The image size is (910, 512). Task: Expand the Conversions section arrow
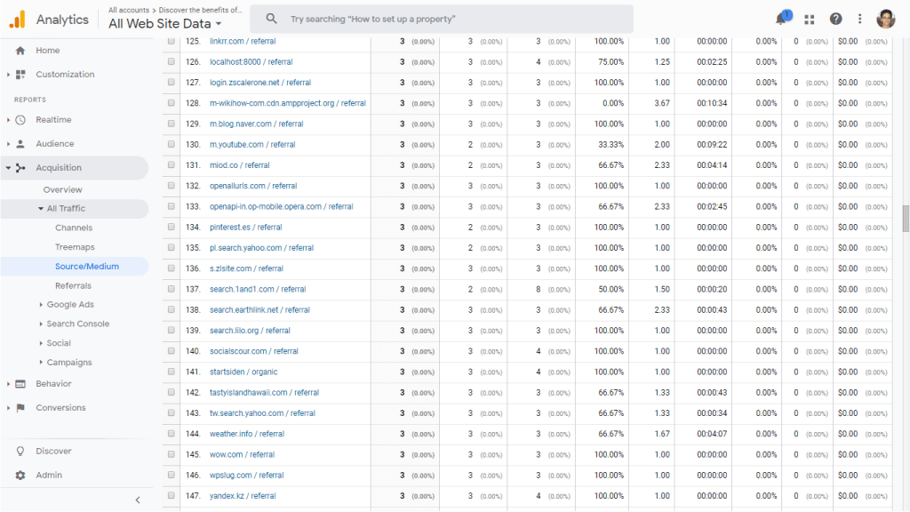click(8, 407)
